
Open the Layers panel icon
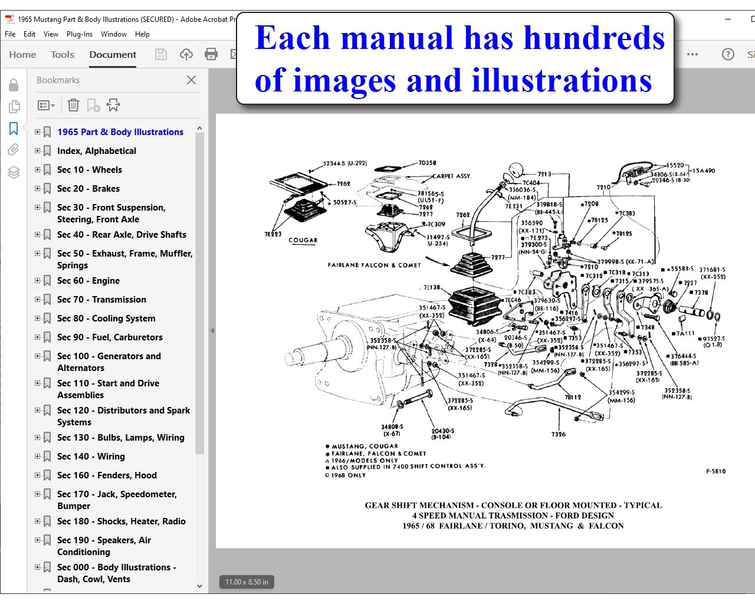[14, 172]
